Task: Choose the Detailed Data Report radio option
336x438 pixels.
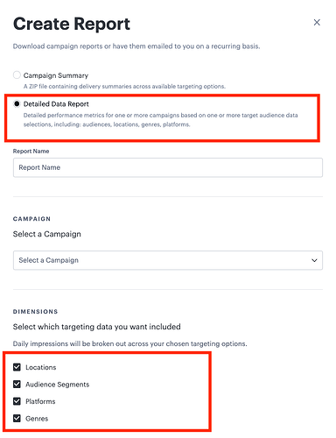Action: pos(17,103)
